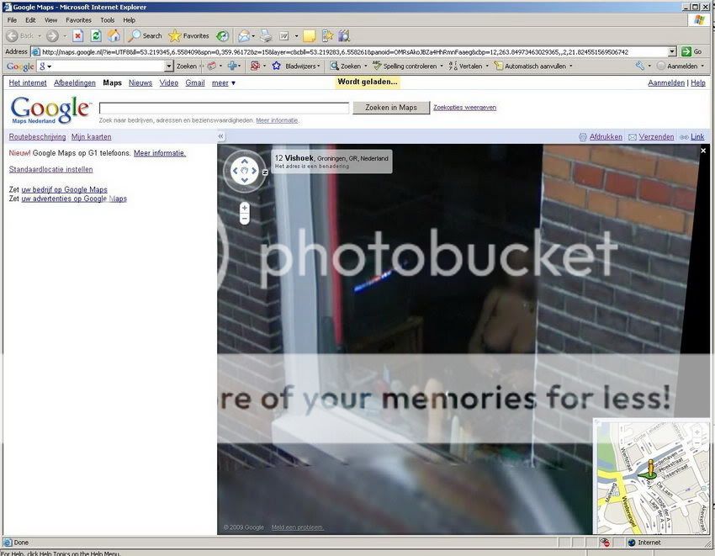Open the Aanmelden dropdown on Google Toolbar
This screenshot has height=556, width=715.
coord(702,66)
